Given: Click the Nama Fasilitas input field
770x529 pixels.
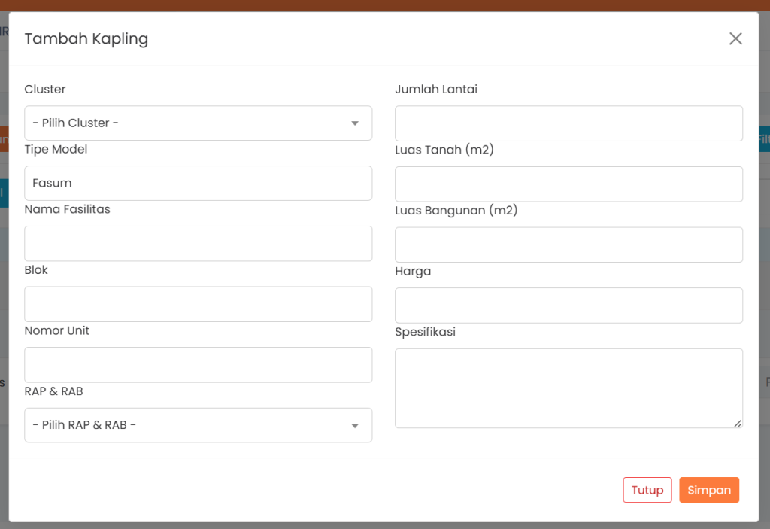Looking at the screenshot, I should 198,244.
